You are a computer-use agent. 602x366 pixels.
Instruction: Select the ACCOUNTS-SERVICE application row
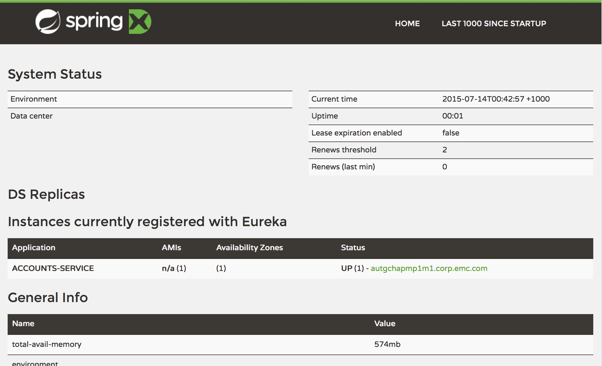[x=53, y=268]
